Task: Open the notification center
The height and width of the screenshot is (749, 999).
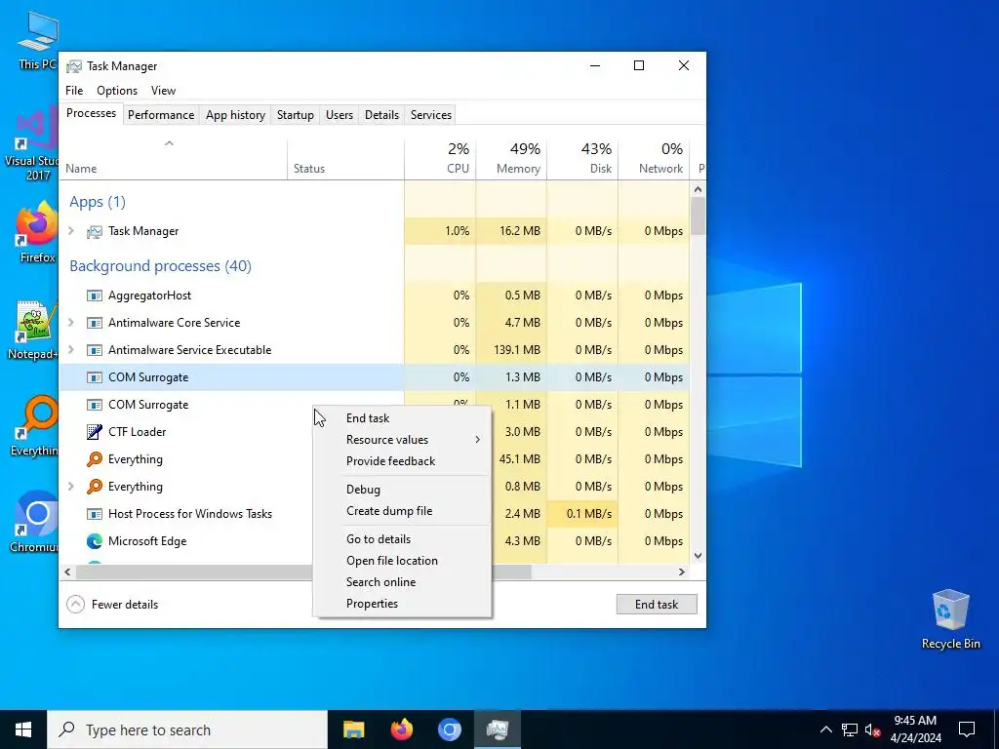Action: click(967, 729)
